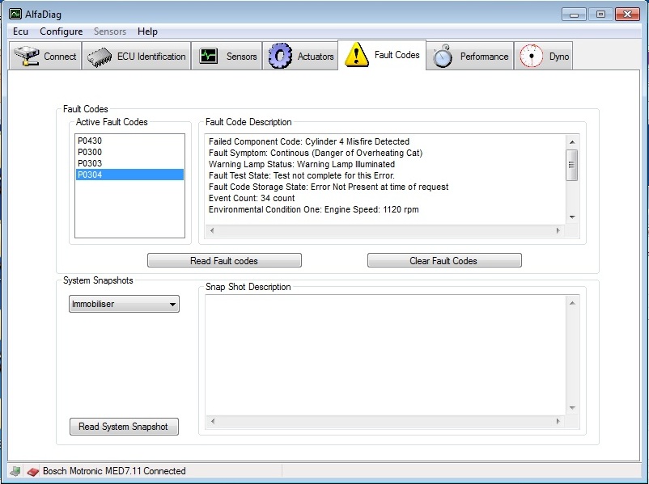Select fault code P0430 in the list
The image size is (649, 484).
[x=90, y=141]
